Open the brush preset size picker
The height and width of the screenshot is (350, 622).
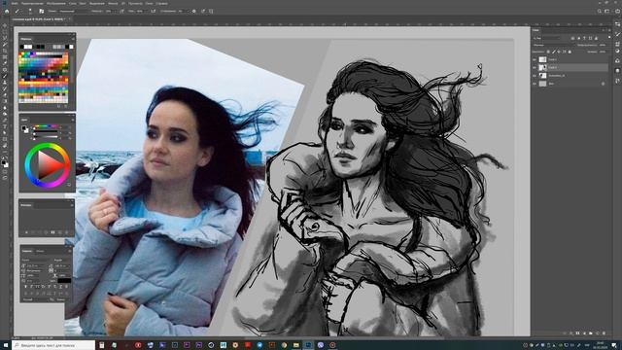[x=30, y=12]
